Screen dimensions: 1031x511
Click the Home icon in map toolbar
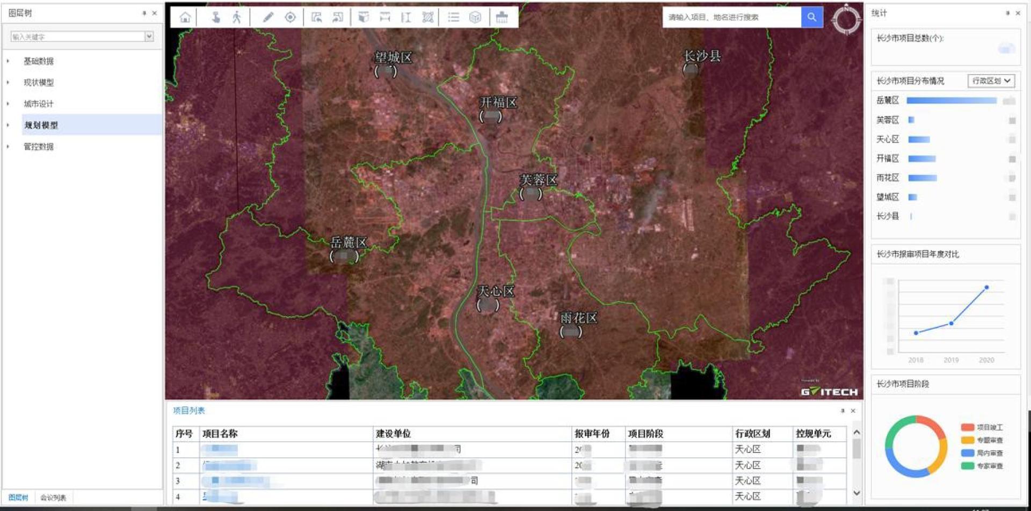point(185,17)
